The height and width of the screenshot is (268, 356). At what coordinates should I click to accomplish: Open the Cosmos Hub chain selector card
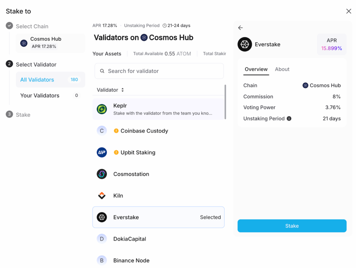(50, 43)
